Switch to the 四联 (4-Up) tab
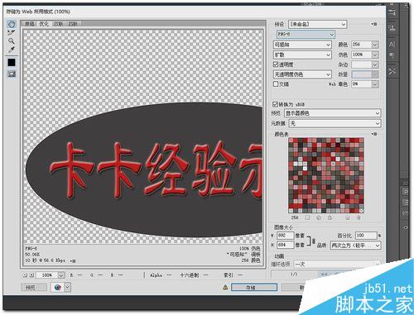The image size is (414, 315). (73, 24)
